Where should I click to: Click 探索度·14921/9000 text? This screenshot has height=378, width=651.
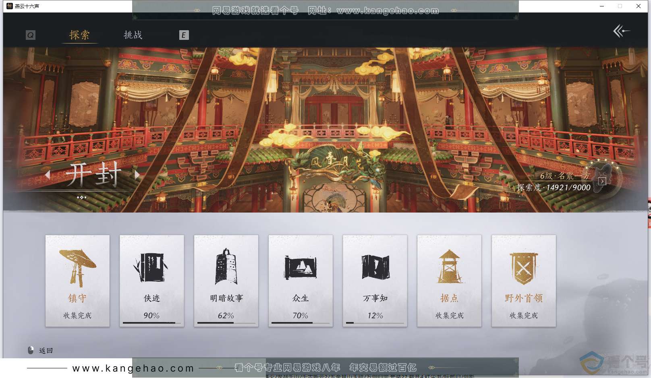(554, 188)
